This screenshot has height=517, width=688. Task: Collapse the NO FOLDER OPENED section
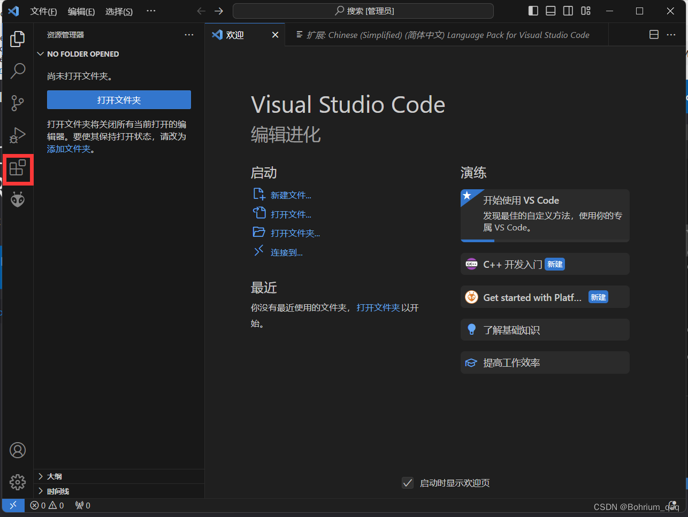[119, 54]
